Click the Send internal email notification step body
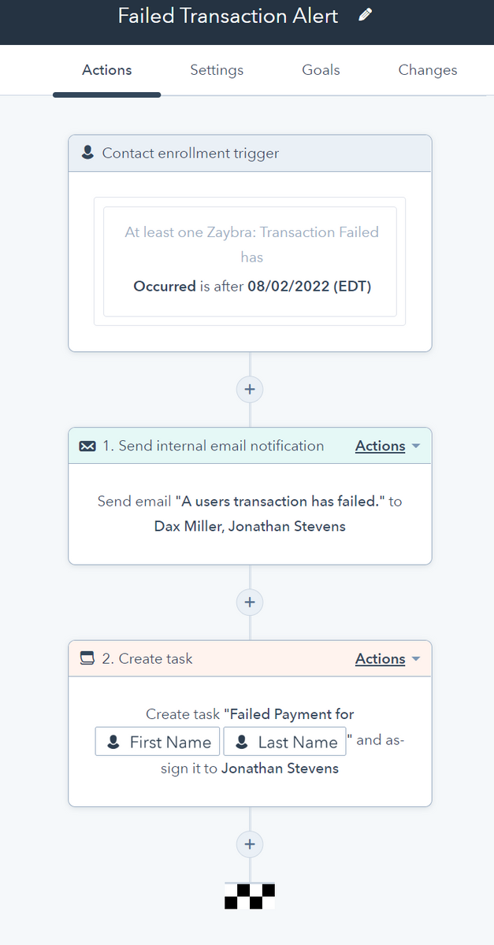Viewport: 494px width, 945px height. click(x=250, y=512)
